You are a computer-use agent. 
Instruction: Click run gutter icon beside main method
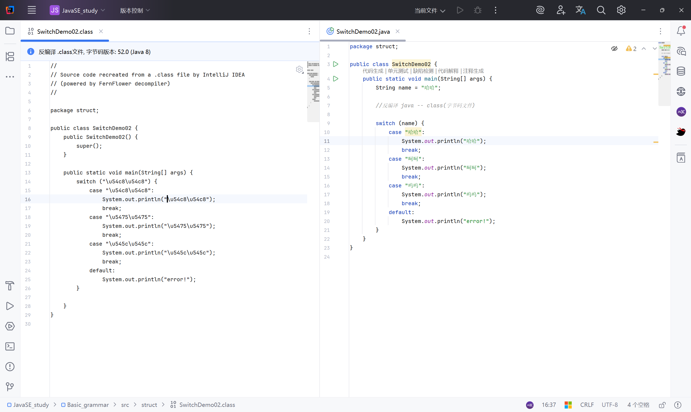point(336,79)
